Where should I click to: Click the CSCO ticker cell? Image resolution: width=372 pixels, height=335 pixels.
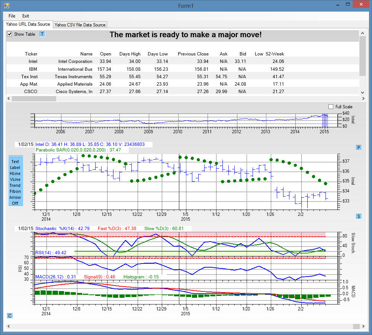tap(31, 92)
